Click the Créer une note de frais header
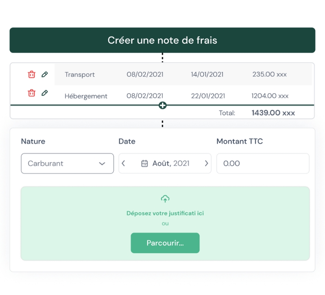Image resolution: width=325 pixels, height=295 pixels. click(x=162, y=40)
